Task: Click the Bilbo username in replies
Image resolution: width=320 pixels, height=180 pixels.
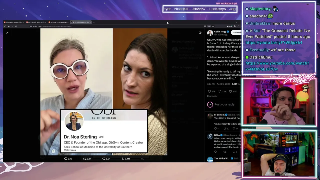Action: [x=217, y=135]
